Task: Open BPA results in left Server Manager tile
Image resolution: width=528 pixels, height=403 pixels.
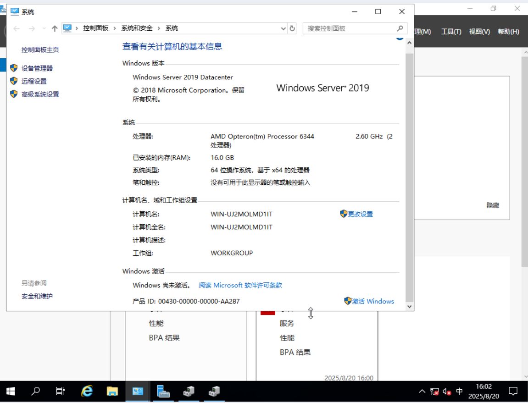Action: pyautogui.click(x=164, y=338)
